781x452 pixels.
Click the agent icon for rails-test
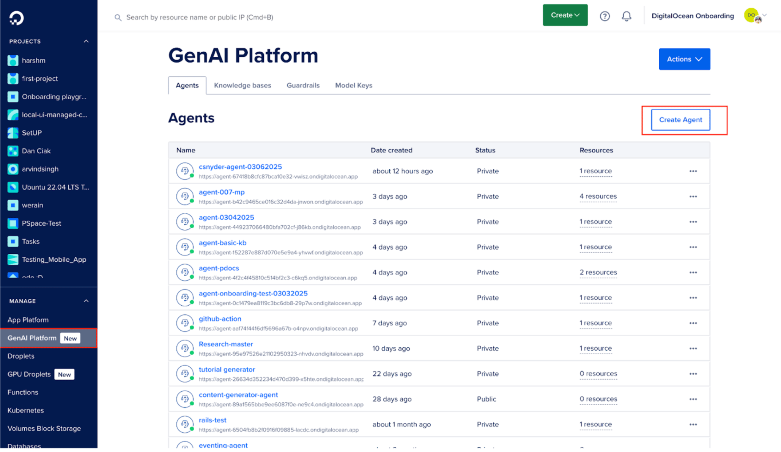185,424
